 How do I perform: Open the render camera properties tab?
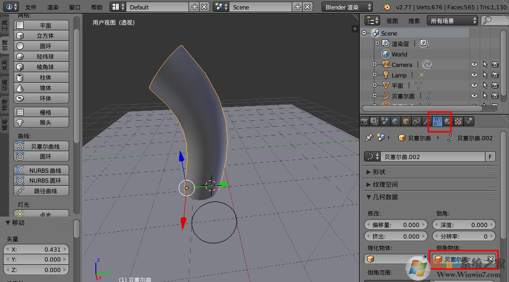point(364,121)
